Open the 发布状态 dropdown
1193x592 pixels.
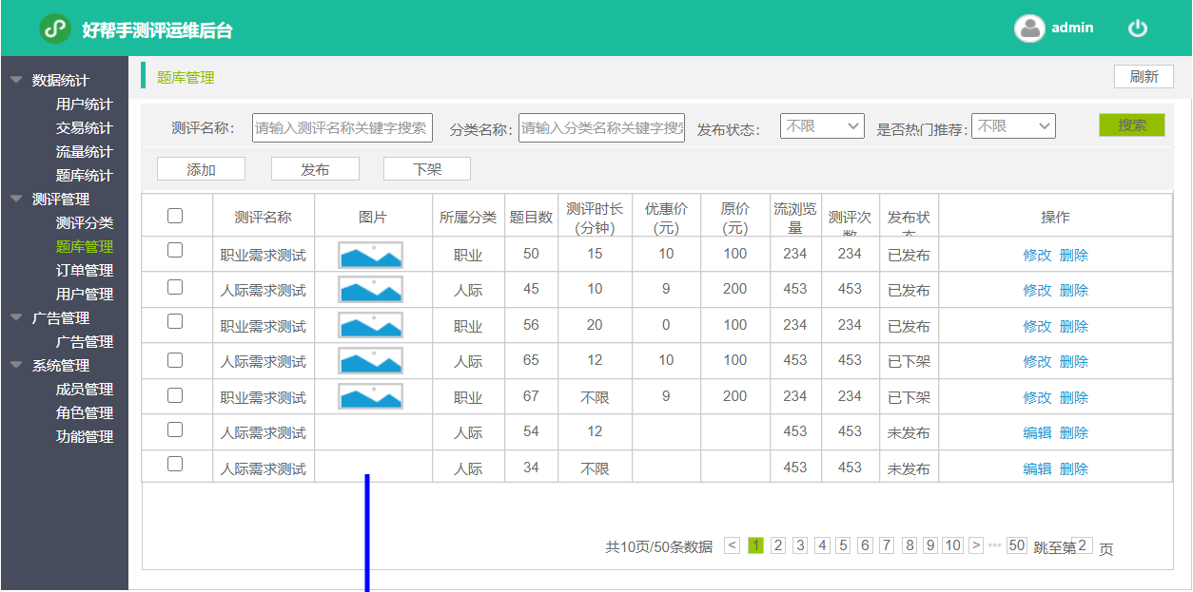822,125
